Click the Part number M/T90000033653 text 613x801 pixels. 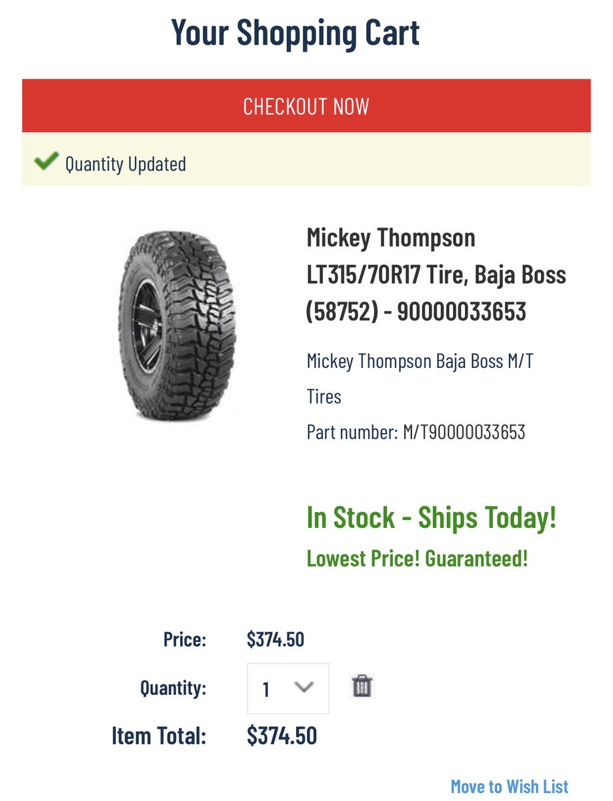(416, 432)
